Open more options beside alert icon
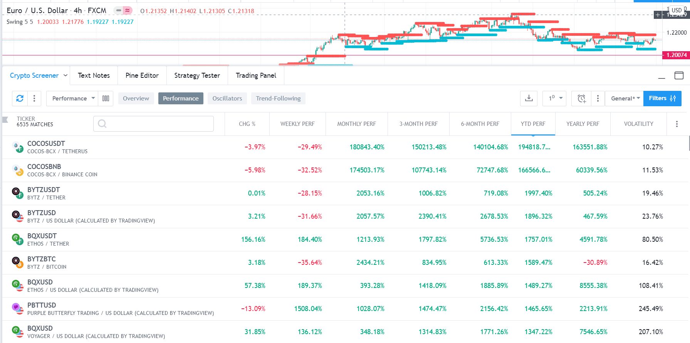The image size is (690, 343). click(598, 99)
